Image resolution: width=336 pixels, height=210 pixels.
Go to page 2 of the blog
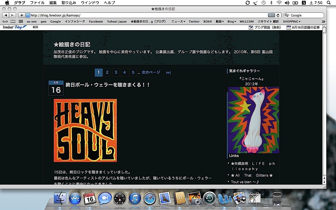coord(107,72)
